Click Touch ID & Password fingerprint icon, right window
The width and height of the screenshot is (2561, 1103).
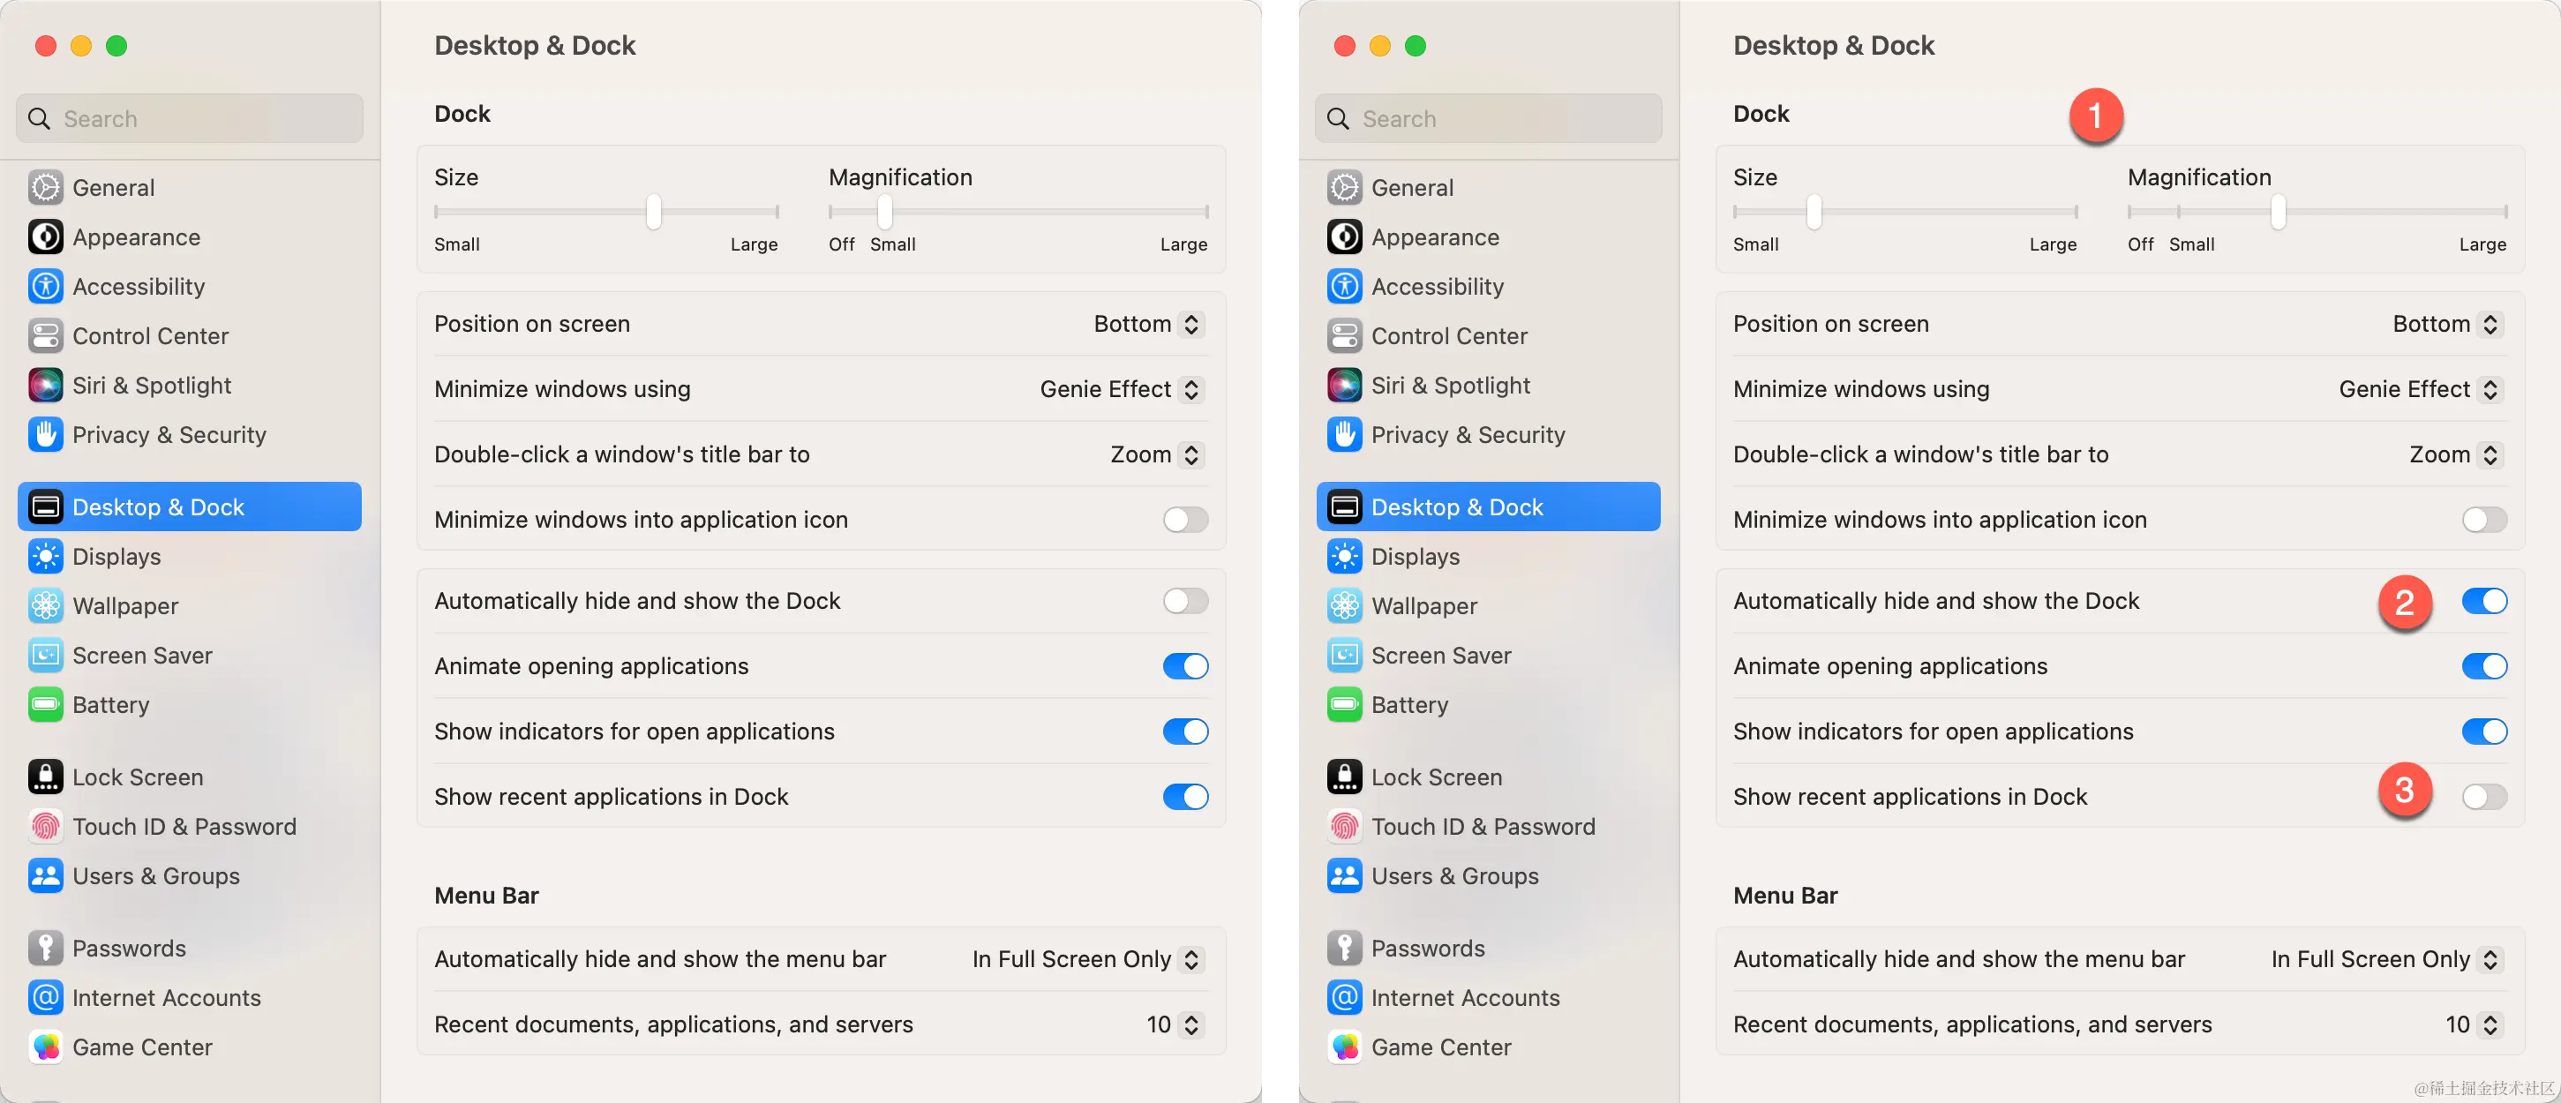[x=1344, y=826]
